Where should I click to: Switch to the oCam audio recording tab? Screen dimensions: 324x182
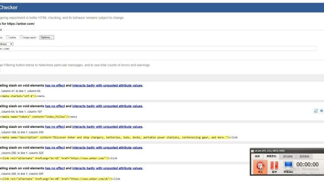click(x=304, y=156)
